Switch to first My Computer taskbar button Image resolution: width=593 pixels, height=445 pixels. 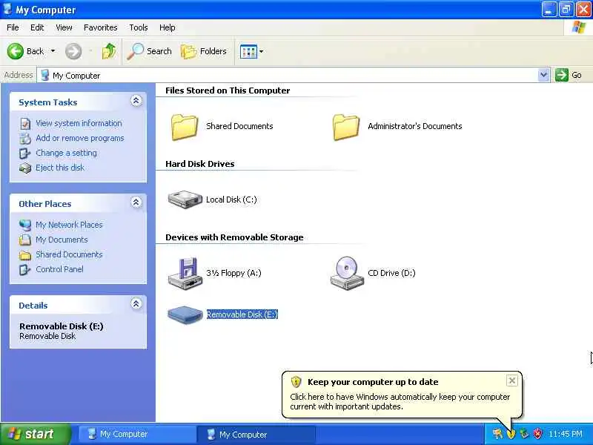click(136, 434)
